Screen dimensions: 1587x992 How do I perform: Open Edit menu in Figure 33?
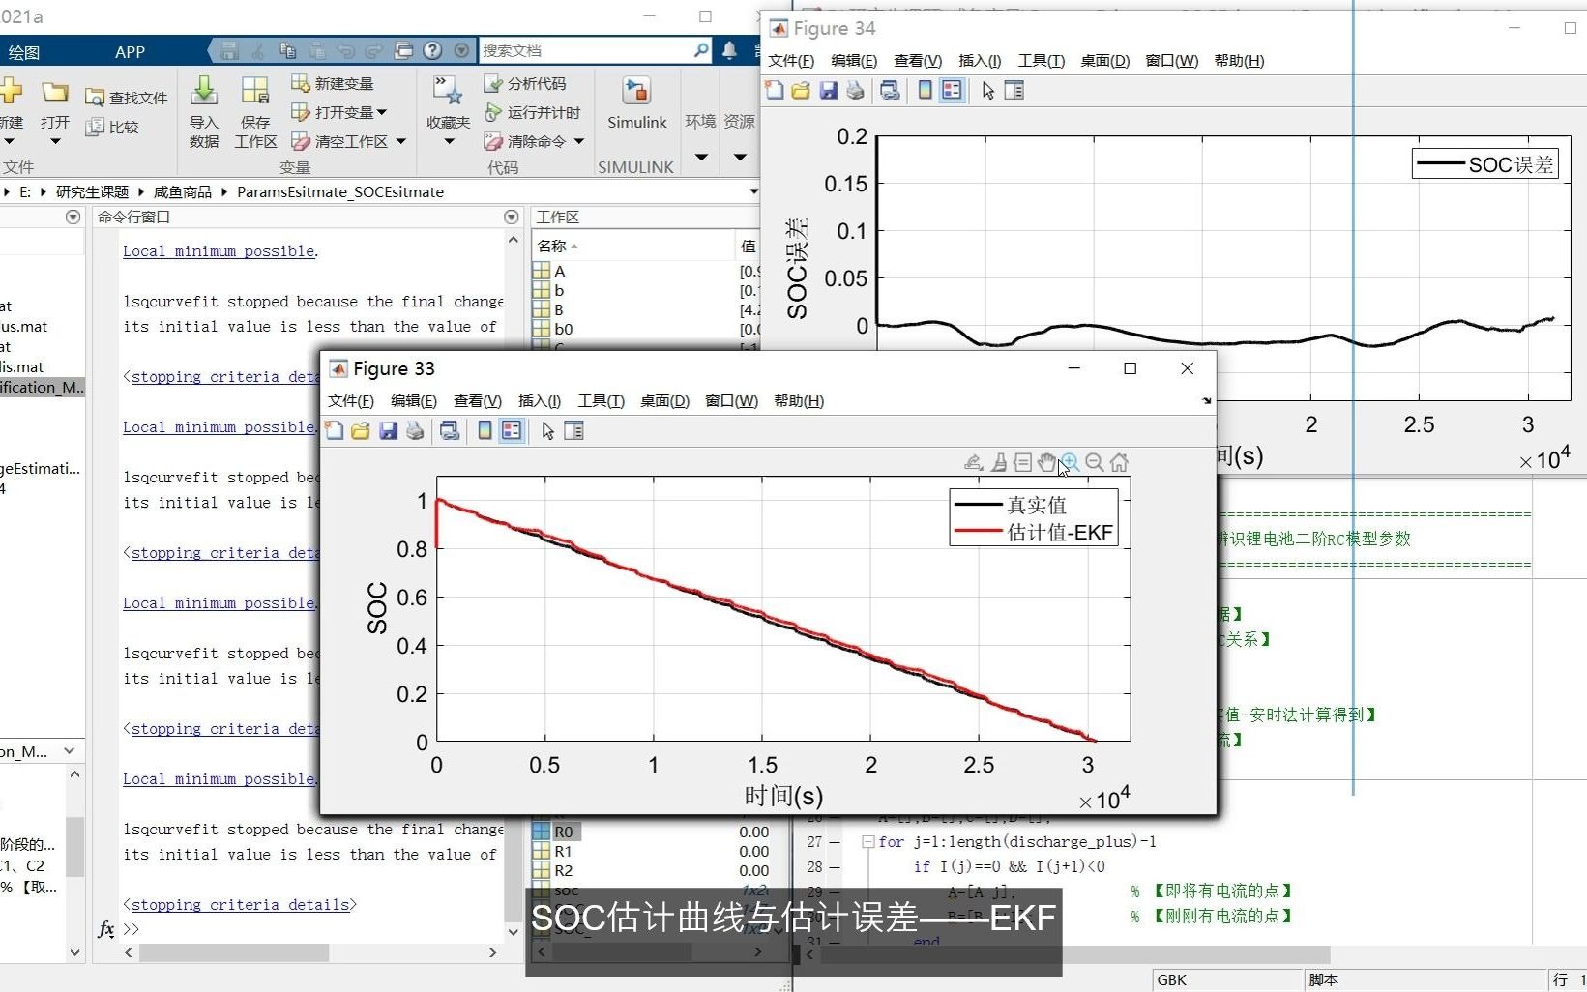pos(413,400)
